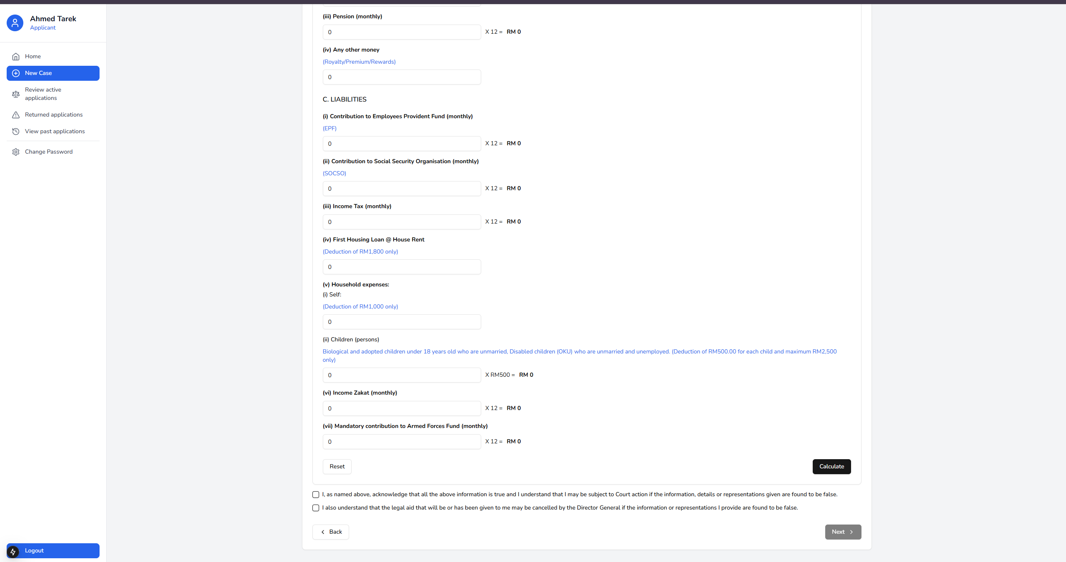Click the scales icon for reviewing applications
Screen dimensions: 1066x562
point(16,94)
